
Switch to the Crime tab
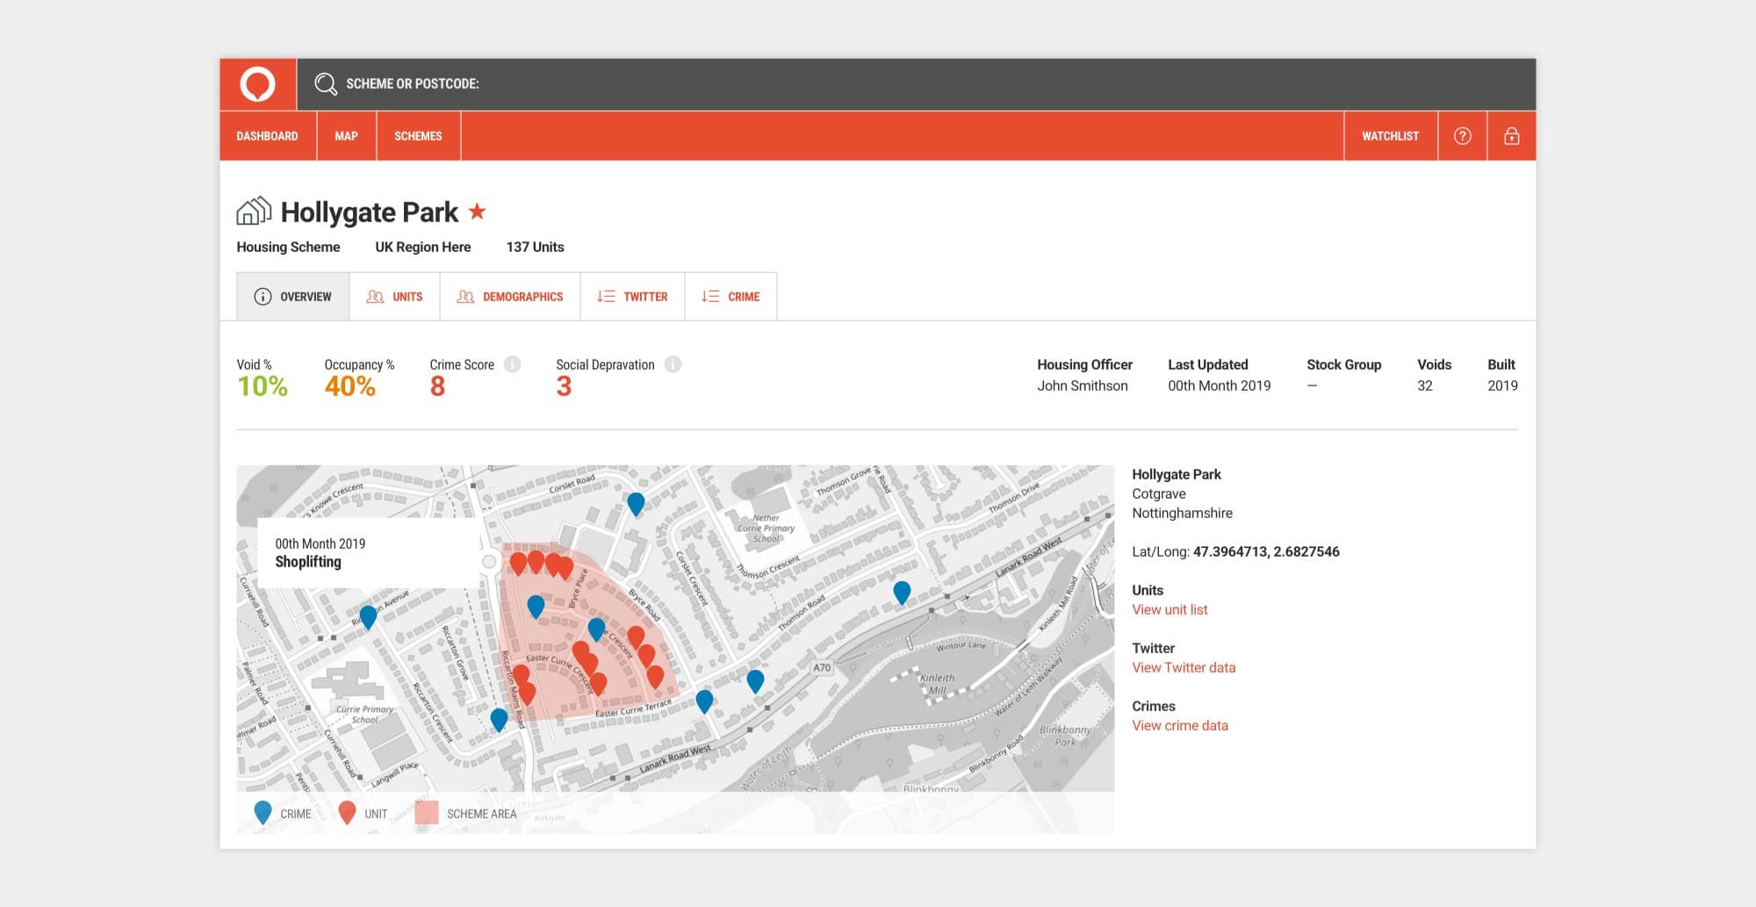tap(730, 297)
